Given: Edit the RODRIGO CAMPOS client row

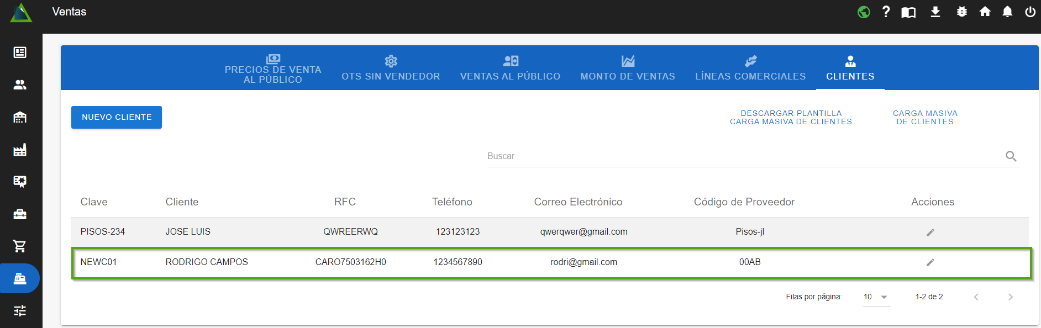Looking at the screenshot, I should (930, 262).
